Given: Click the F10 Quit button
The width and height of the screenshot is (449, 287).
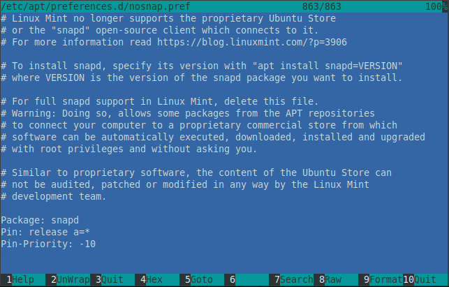Looking at the screenshot, I should click(x=424, y=280).
